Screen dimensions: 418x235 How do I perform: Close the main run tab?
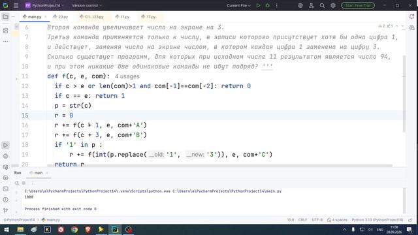47,173
